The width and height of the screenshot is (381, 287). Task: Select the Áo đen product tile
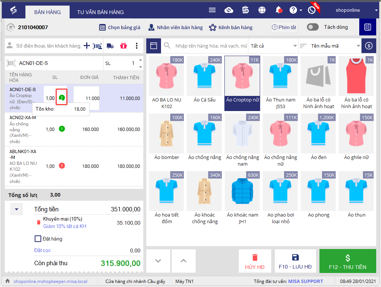tap(318, 141)
